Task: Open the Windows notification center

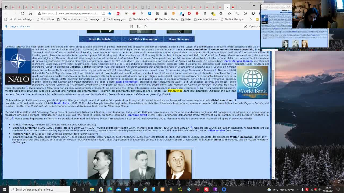Action: coord(338,190)
